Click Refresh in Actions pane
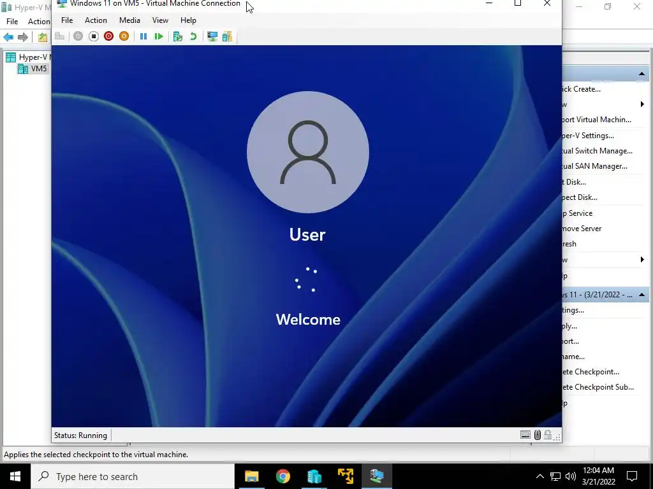The width and height of the screenshot is (653, 489). coord(569,244)
